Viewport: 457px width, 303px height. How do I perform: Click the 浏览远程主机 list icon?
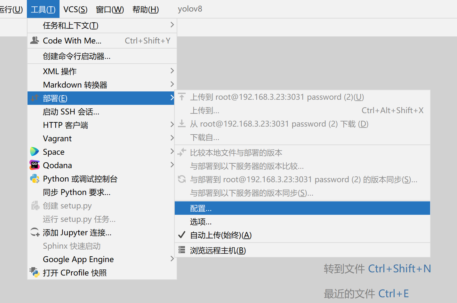(181, 250)
